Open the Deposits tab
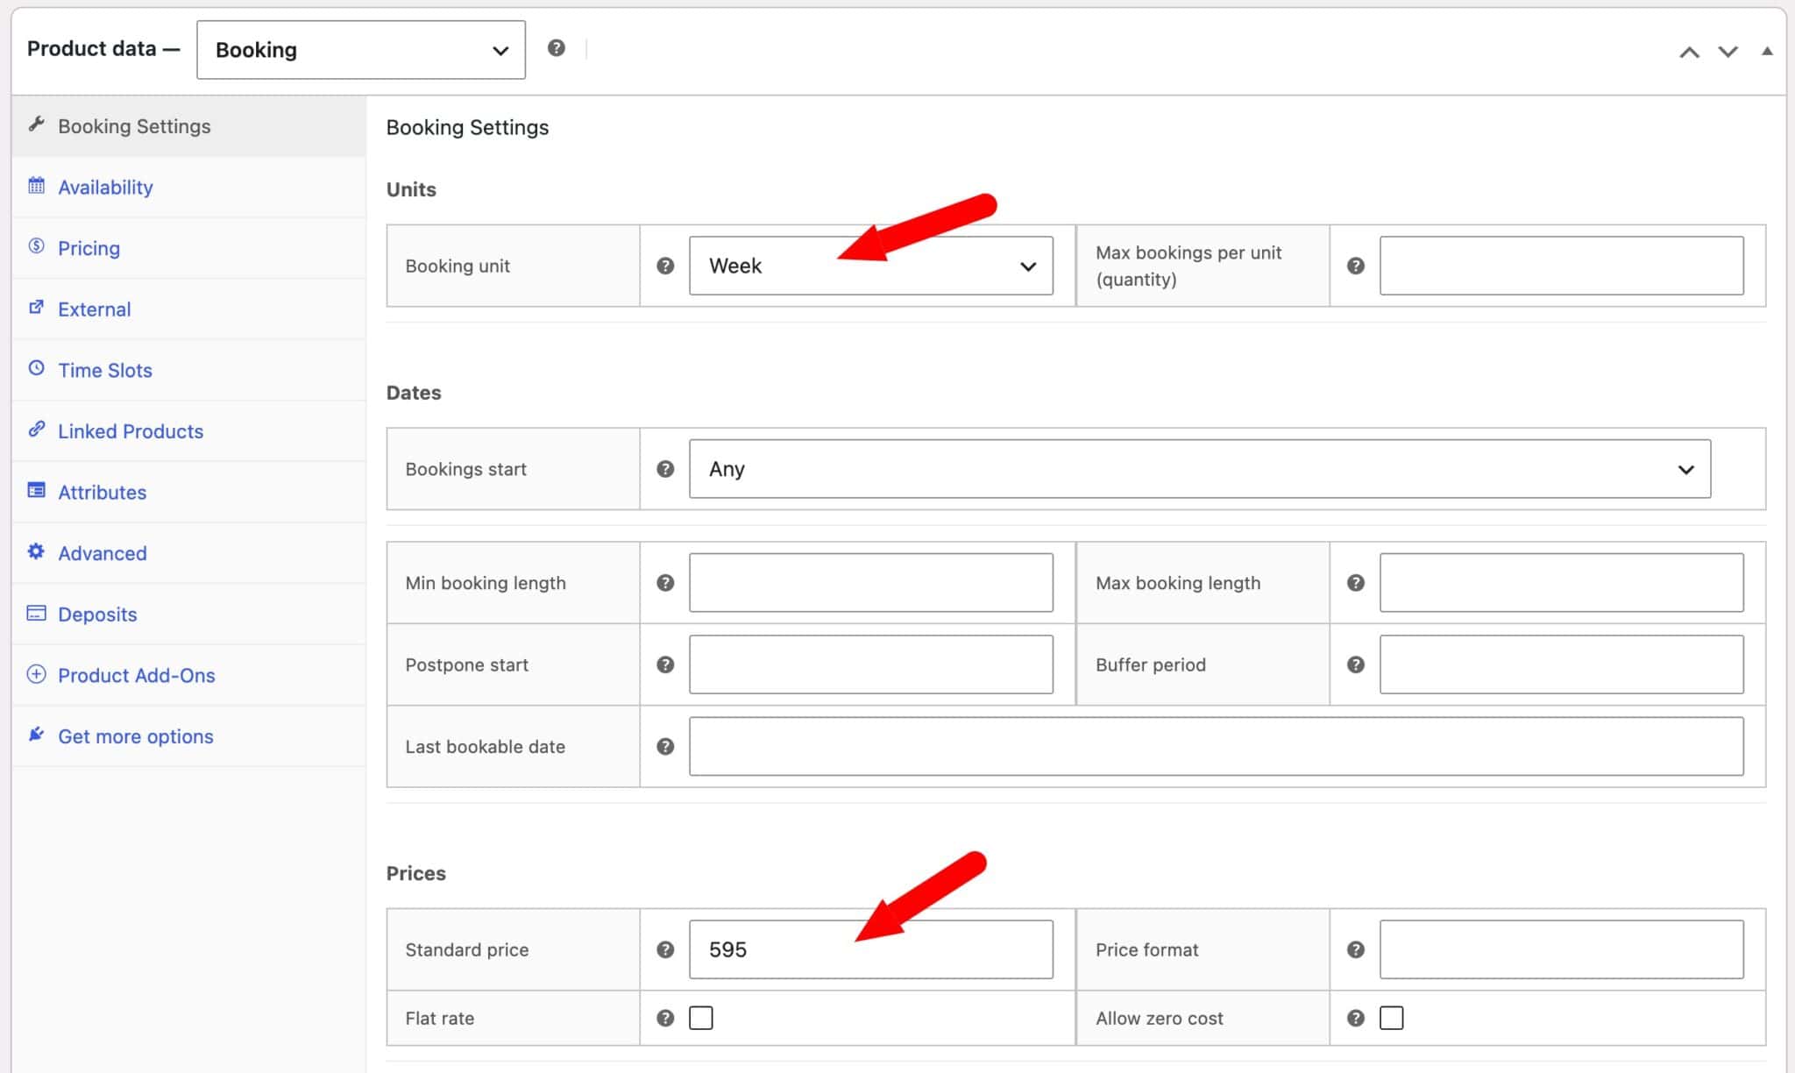Screen dimensions: 1795x1073 [188, 615]
